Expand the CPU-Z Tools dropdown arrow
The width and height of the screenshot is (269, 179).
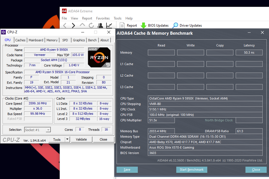click(67, 139)
